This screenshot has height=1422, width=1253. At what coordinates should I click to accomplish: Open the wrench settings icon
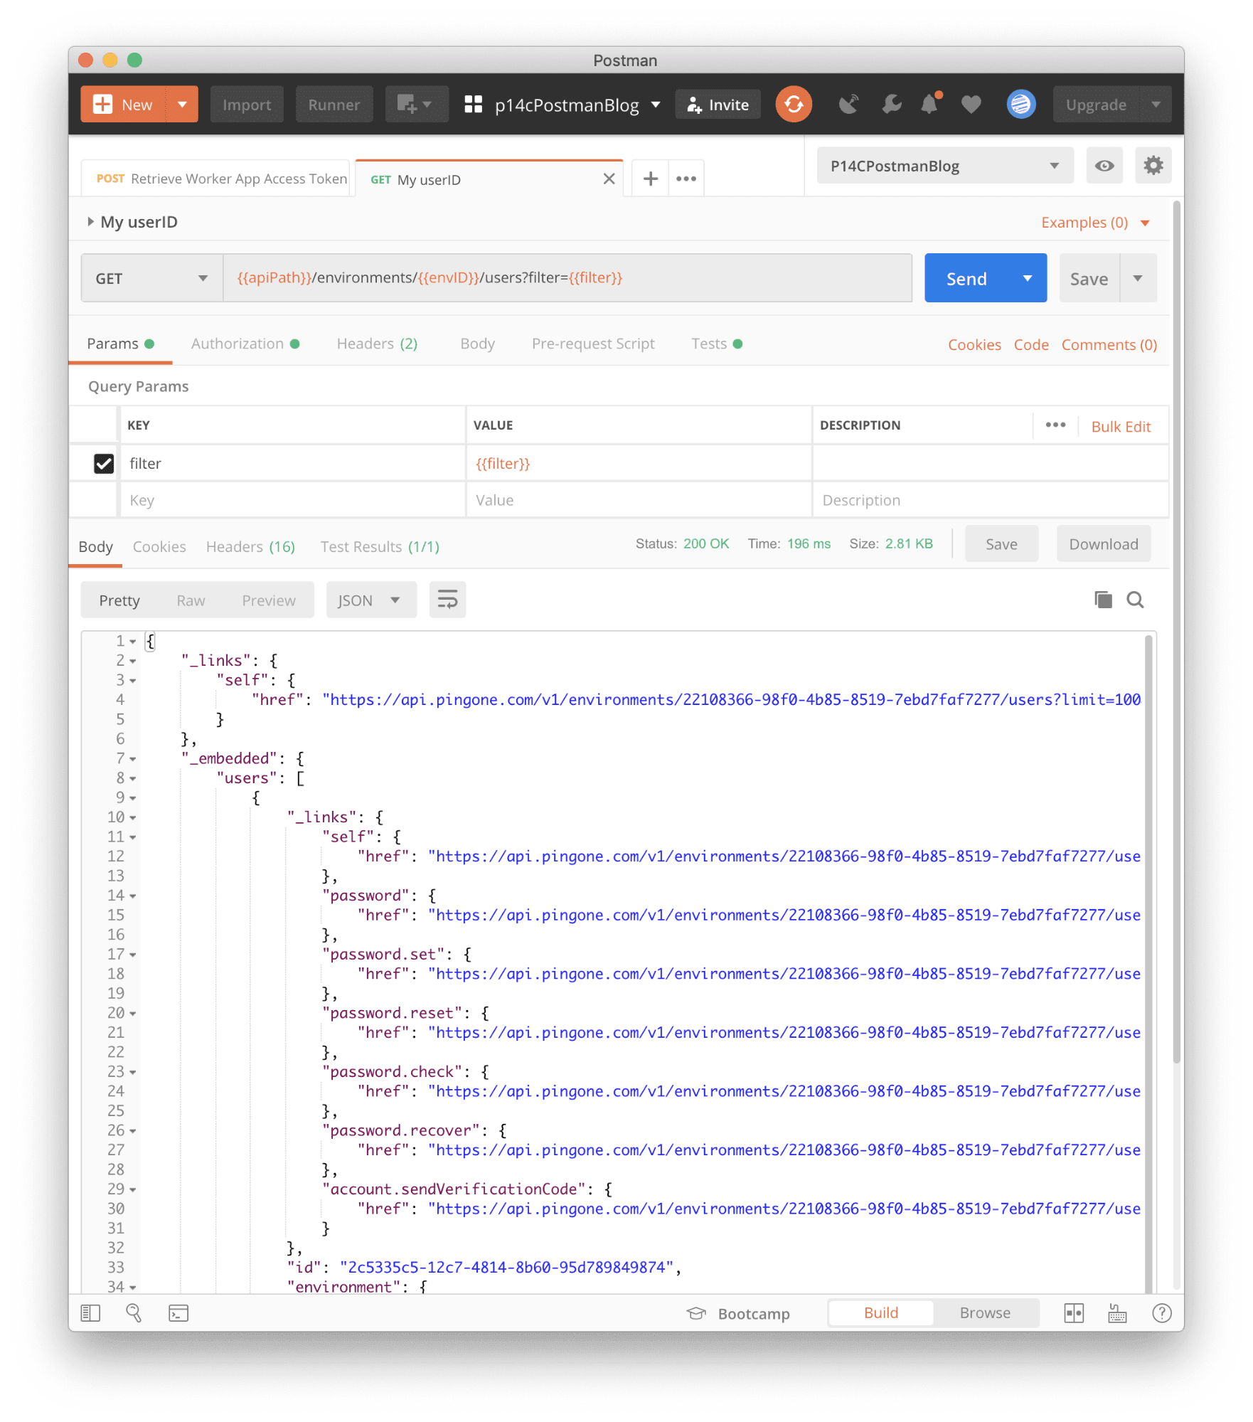(890, 105)
